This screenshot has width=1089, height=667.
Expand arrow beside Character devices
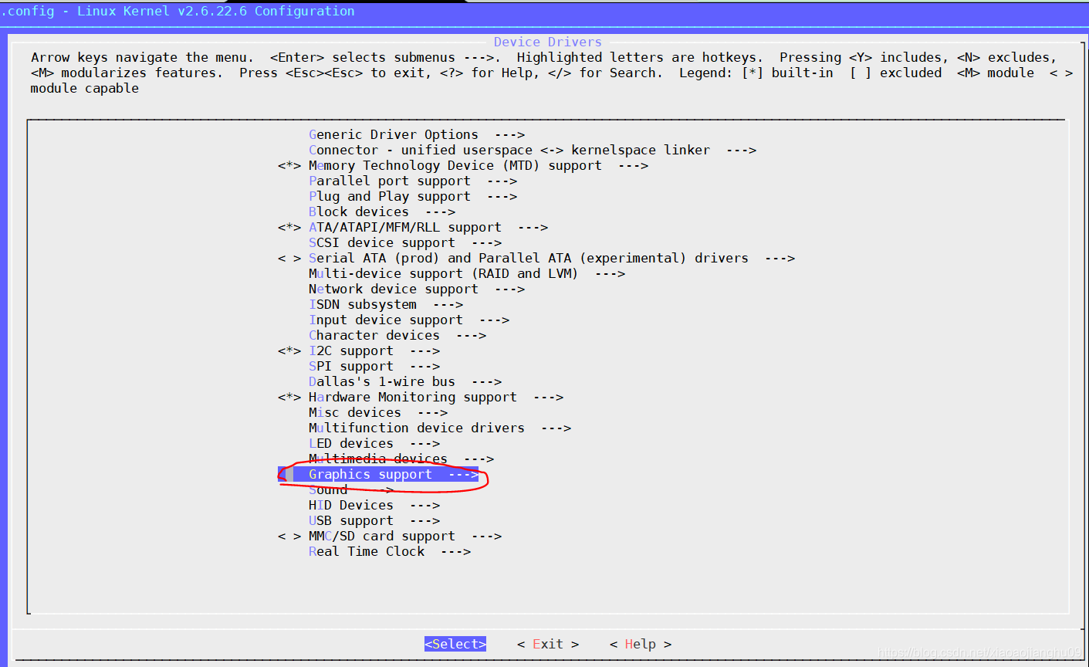[x=471, y=335]
